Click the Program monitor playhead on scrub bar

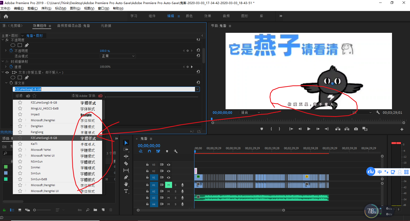coord(212,119)
